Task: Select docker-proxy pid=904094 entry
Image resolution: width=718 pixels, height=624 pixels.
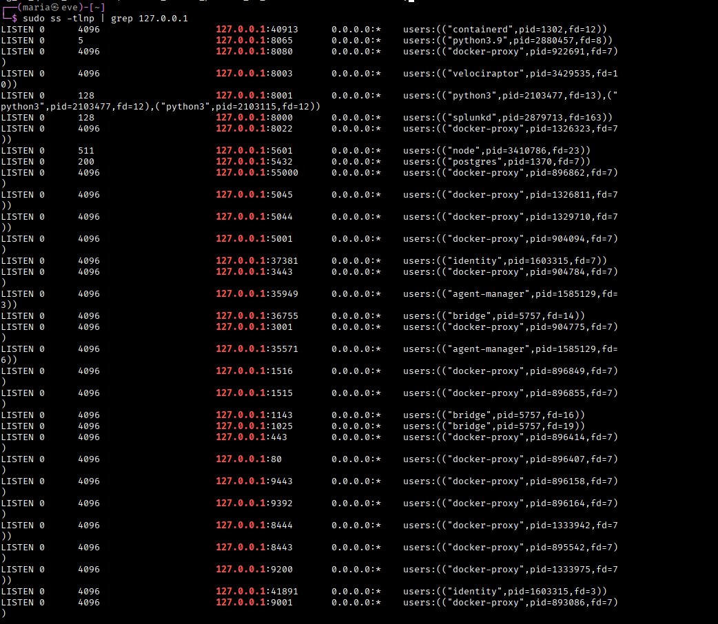Action: (511, 238)
